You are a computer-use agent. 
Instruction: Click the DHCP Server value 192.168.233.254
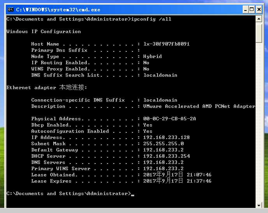166,156
